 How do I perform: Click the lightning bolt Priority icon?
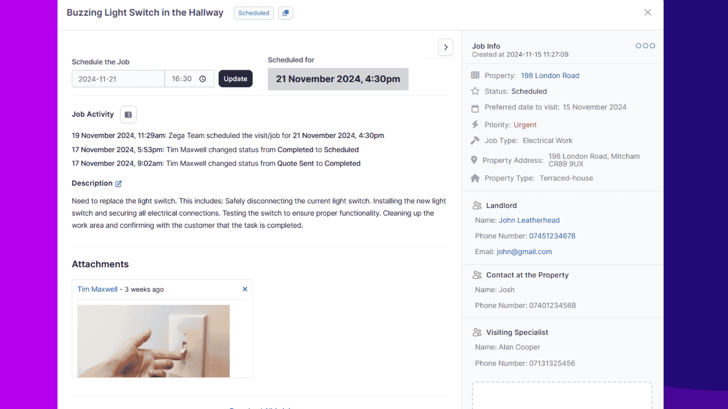[475, 124]
